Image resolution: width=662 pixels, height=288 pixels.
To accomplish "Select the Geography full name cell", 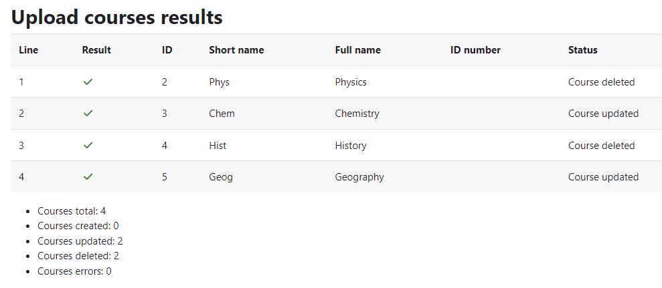I will [359, 177].
